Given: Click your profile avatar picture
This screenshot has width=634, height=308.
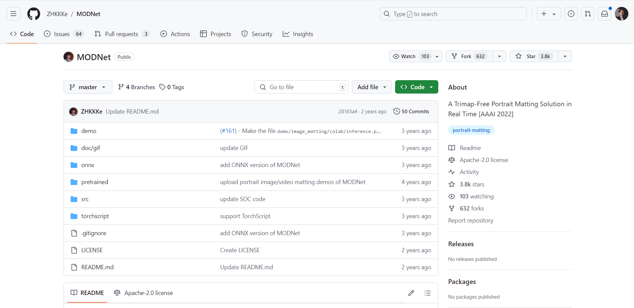Looking at the screenshot, I should point(621,14).
